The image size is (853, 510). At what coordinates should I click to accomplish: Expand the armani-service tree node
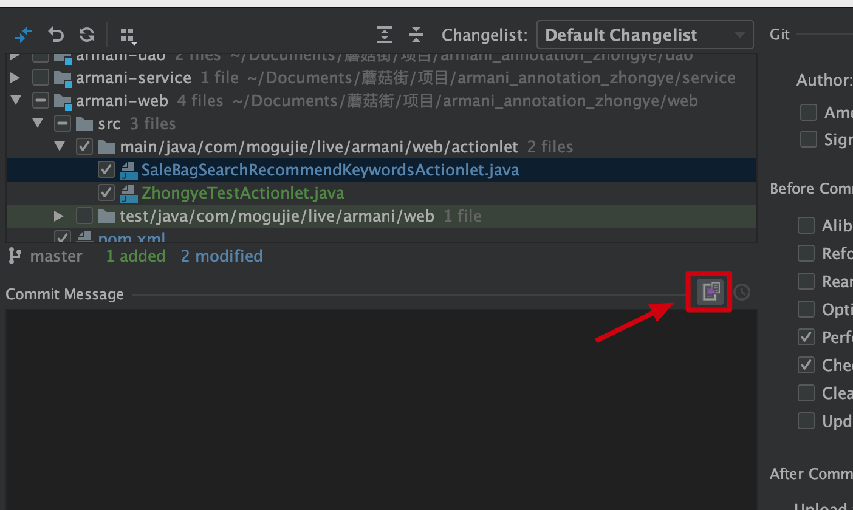[15, 78]
